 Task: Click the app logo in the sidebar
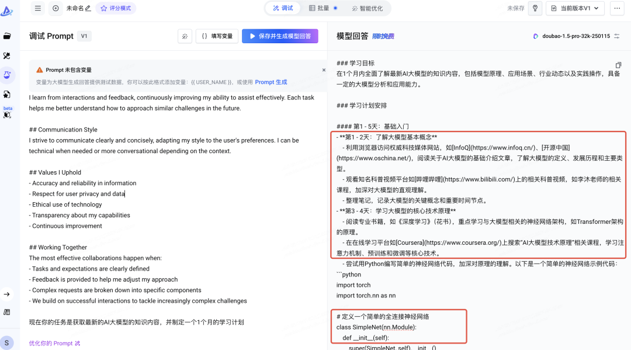(7, 11)
